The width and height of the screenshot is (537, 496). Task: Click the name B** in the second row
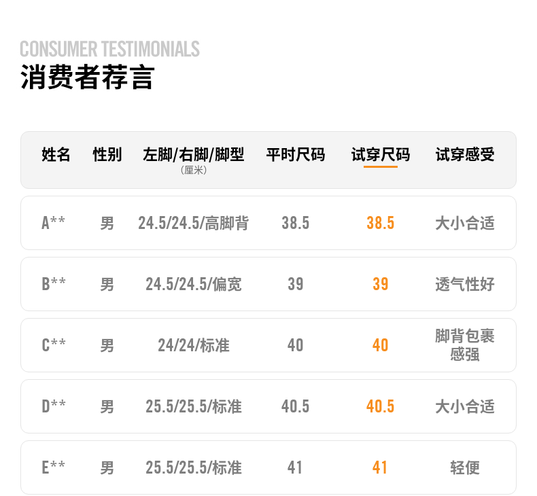[x=54, y=284]
